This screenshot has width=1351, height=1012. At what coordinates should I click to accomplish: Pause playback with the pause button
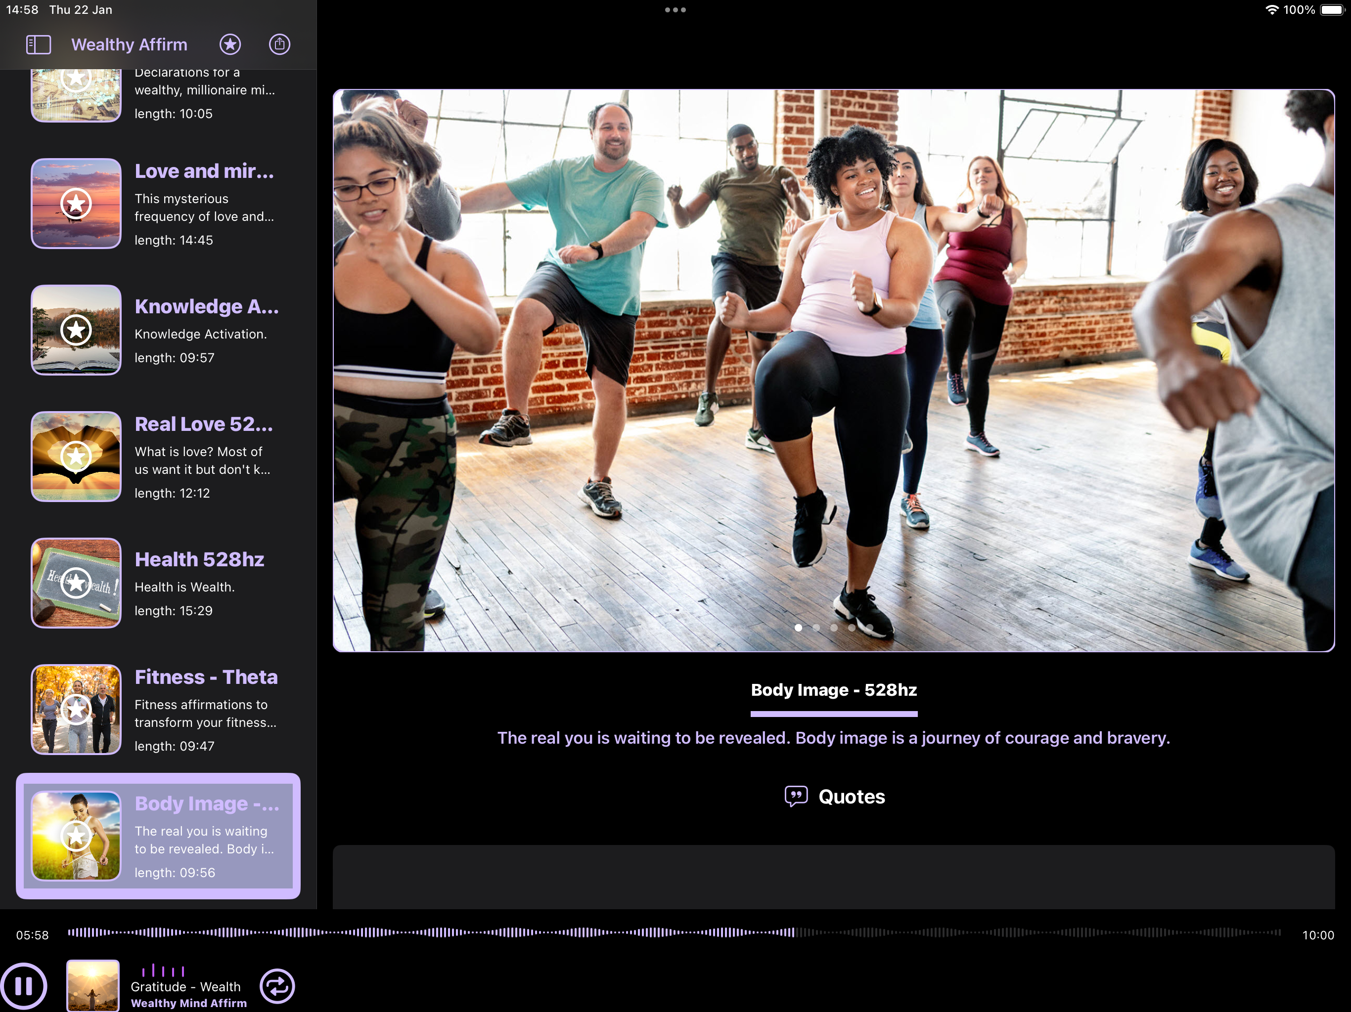pos(24,986)
